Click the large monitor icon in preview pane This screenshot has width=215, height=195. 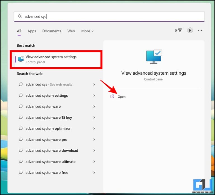point(154,57)
